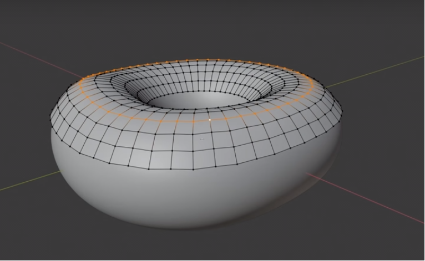Select the white active vertex on orange loop
The height and width of the screenshot is (261, 425).
(x=210, y=120)
